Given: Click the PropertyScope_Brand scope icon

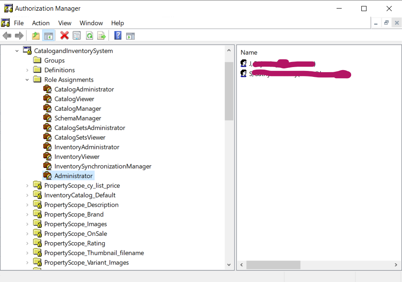Looking at the screenshot, I should pyautogui.click(x=38, y=214).
